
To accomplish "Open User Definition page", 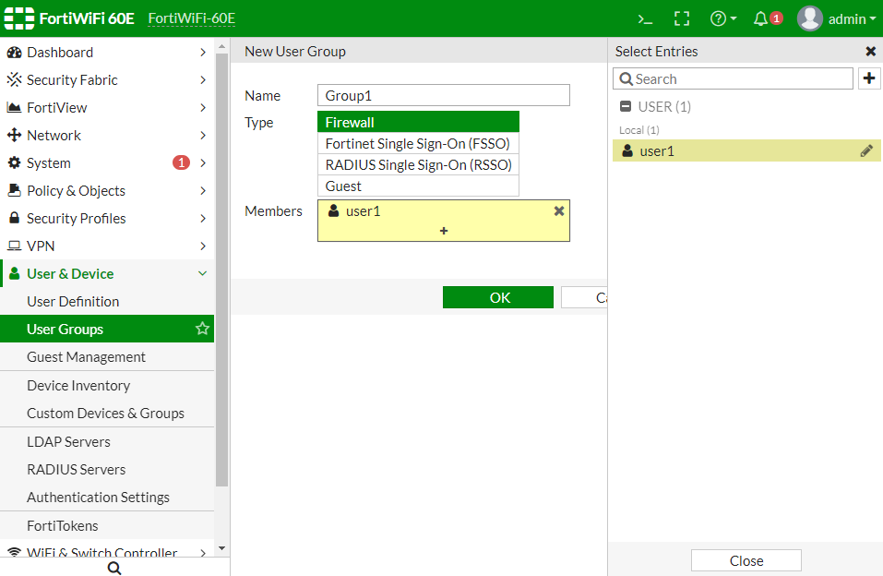I will [107, 302].
